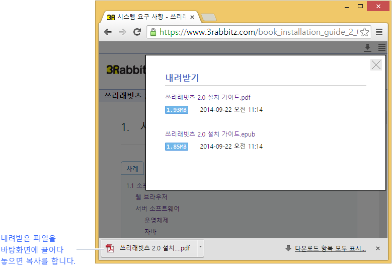Click the download arrow icon beside 다운로드 항목
This screenshot has height=267, width=392.
(288, 248)
